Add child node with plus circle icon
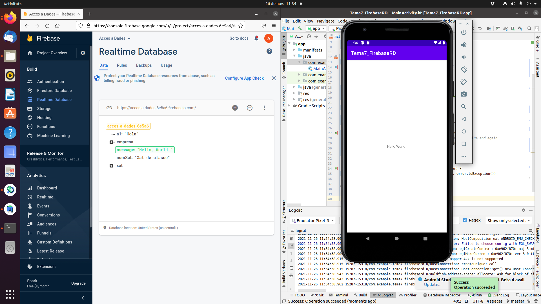 [x=235, y=108]
